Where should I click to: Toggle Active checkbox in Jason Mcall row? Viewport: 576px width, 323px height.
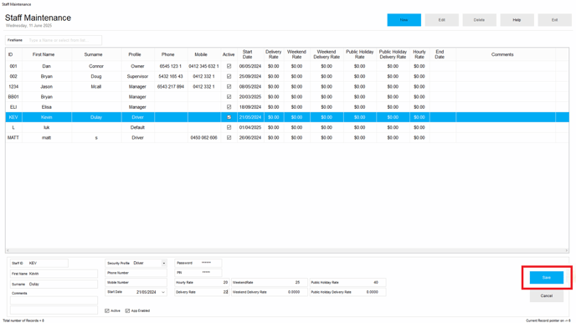229,87
